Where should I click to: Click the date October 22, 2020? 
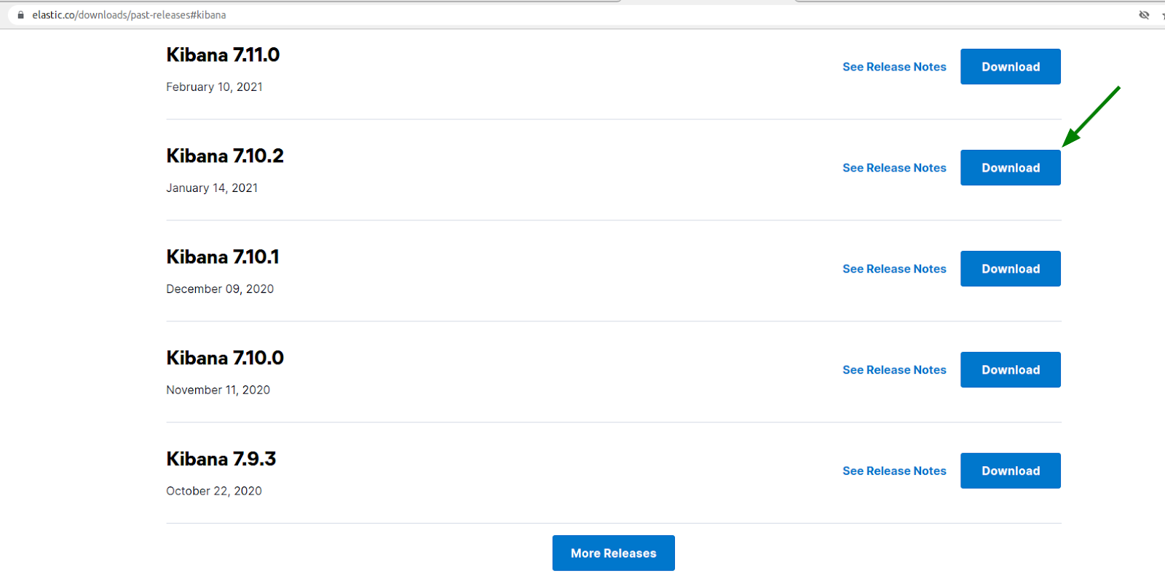coord(214,492)
